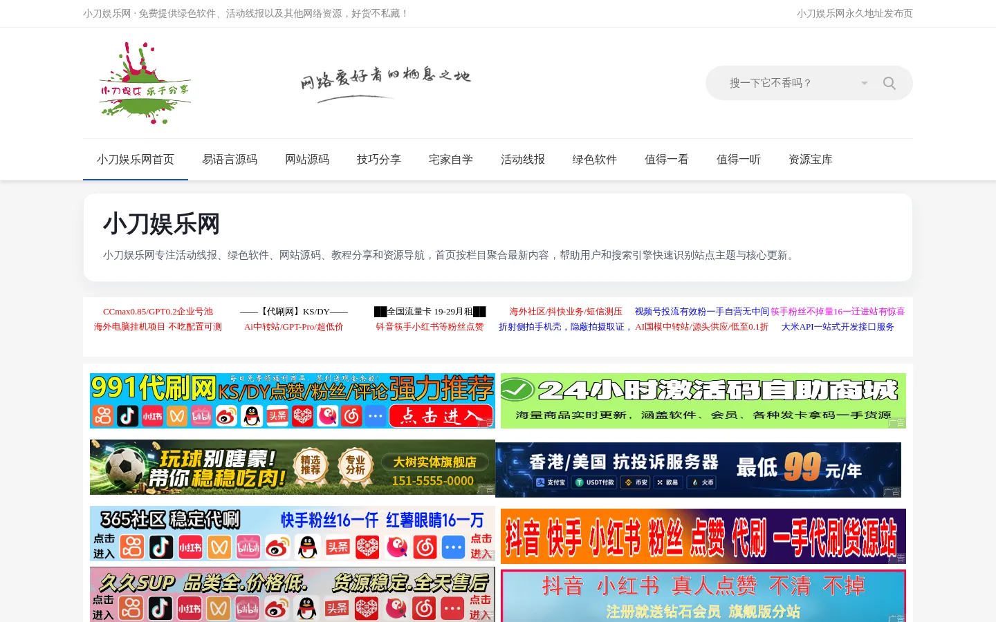Image resolution: width=996 pixels, height=622 pixels.
Task: Click the search magnifier icon
Action: point(889,83)
